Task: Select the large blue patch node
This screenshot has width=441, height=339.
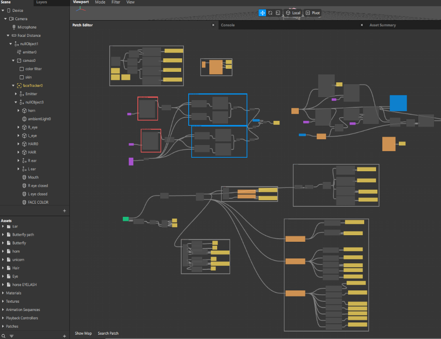Action: click(x=398, y=103)
